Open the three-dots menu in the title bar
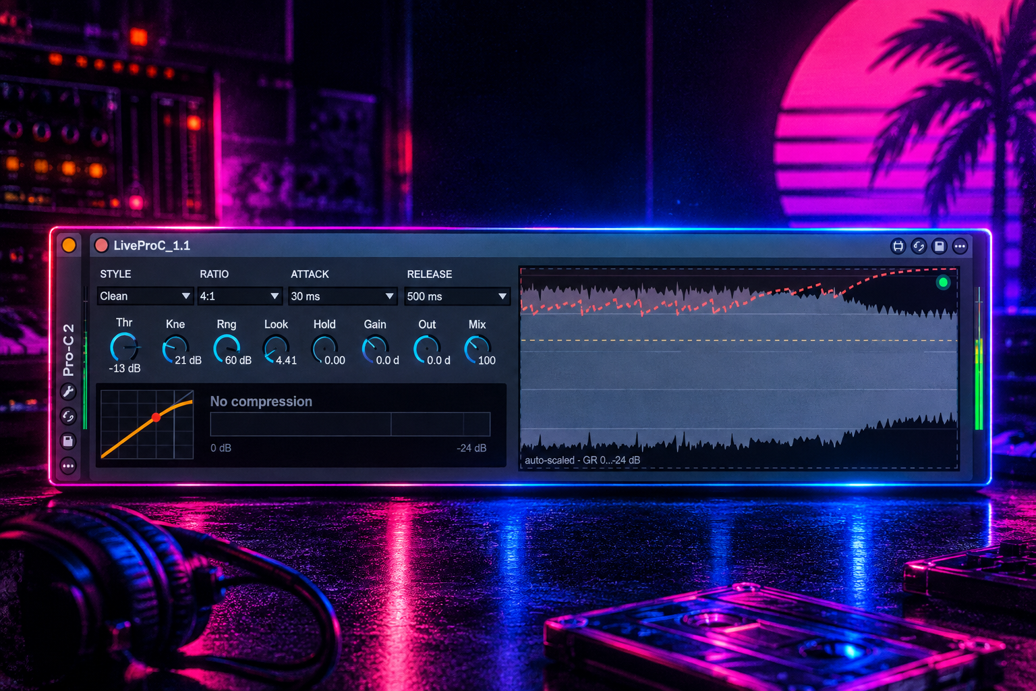Viewport: 1036px width, 691px height. point(960,246)
